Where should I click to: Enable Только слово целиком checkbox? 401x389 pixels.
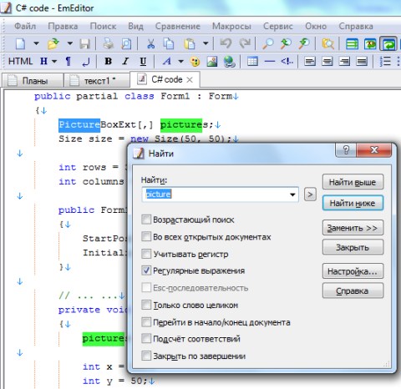coord(146,305)
